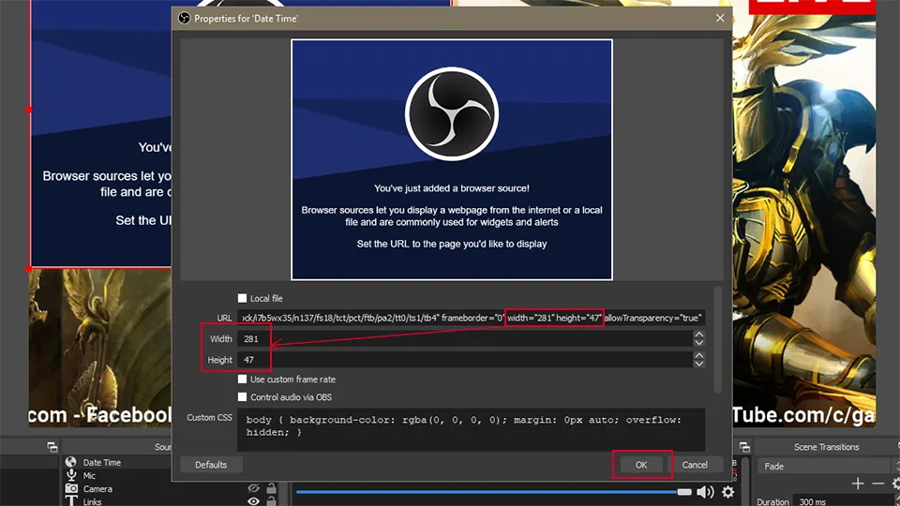Show the hidden Camera source

(x=253, y=488)
